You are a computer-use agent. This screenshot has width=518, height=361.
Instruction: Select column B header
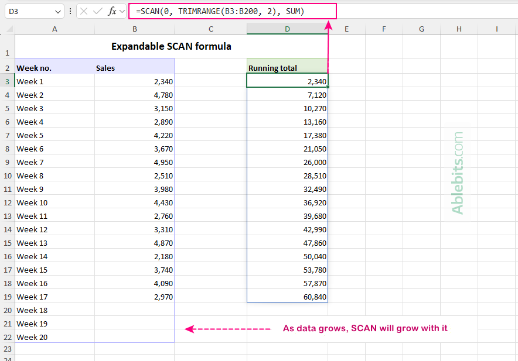click(134, 29)
